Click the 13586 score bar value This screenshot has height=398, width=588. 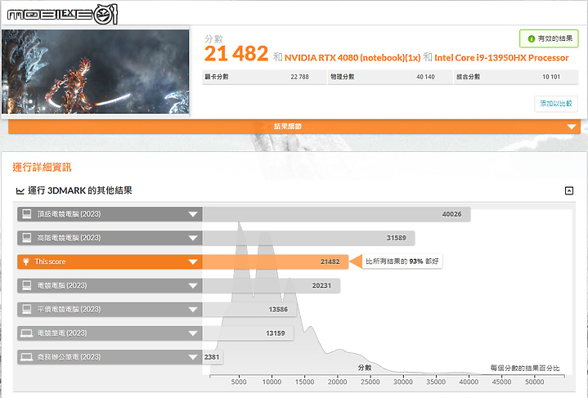pyautogui.click(x=278, y=310)
